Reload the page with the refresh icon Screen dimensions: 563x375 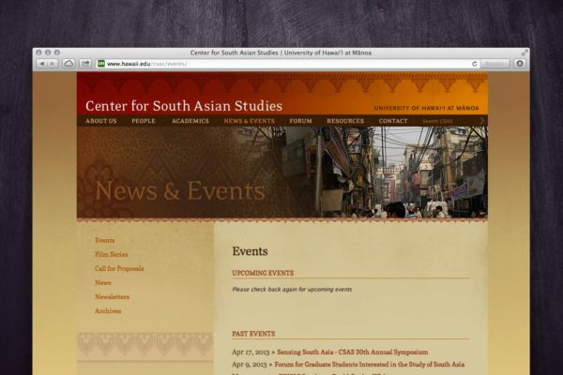pyautogui.click(x=474, y=64)
